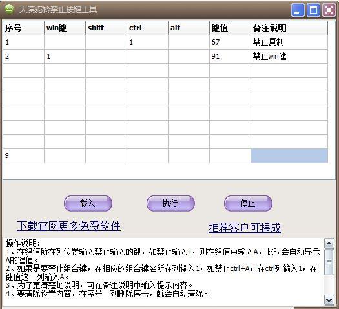
Task: Select the 键值 cell showing 67
Action: (230, 42)
